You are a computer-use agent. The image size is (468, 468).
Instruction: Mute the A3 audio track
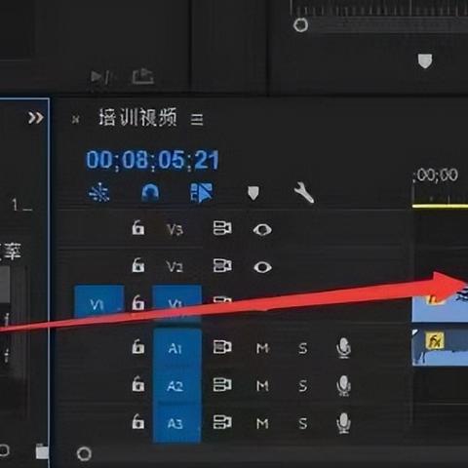(262, 423)
